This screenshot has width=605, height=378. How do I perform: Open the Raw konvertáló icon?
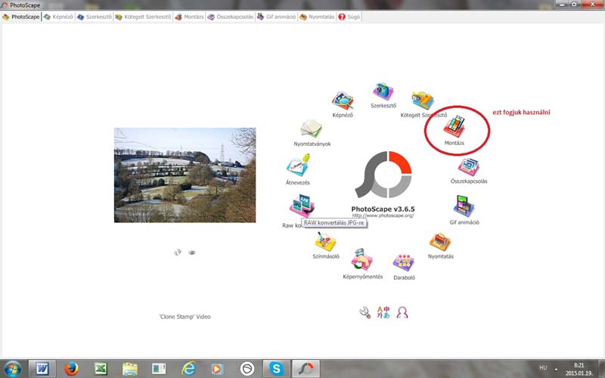302,206
